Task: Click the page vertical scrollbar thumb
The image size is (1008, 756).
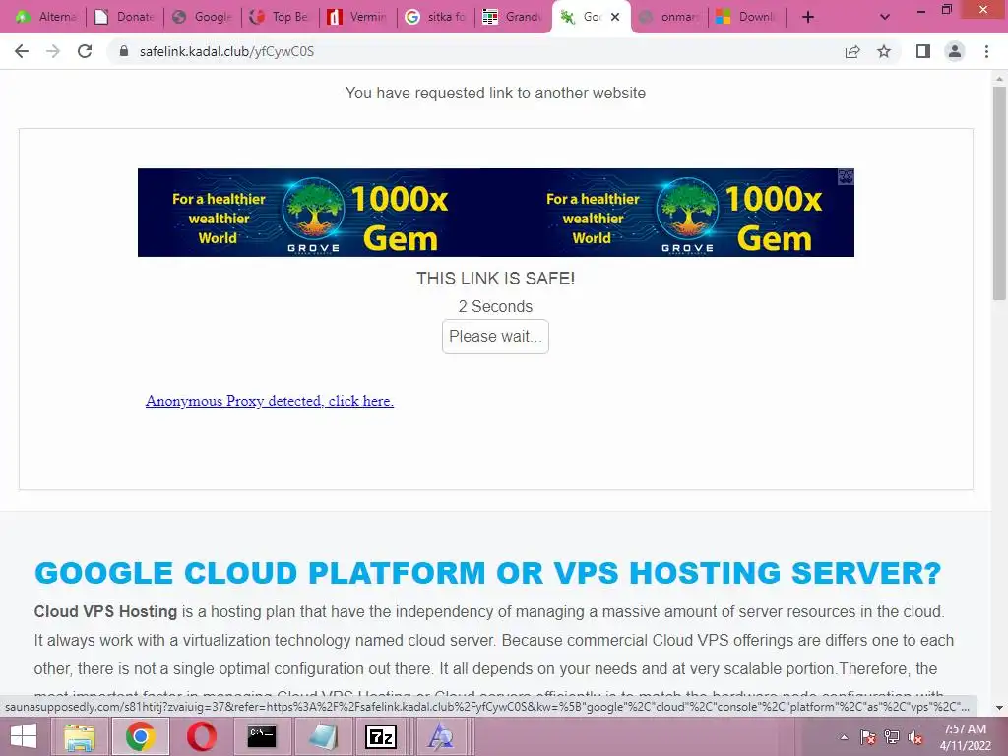Action: [999, 193]
